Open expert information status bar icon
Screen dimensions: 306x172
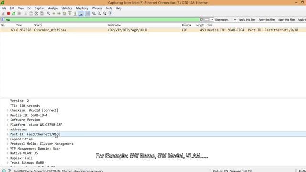[4, 171]
